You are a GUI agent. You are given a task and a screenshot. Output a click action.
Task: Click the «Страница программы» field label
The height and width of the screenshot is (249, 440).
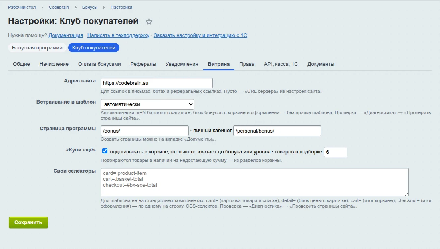67,129
